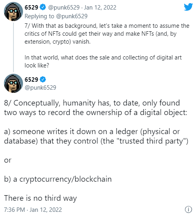Click the verified badge in the reply header
Screen dimensions: 196x215
(x=43, y=7)
